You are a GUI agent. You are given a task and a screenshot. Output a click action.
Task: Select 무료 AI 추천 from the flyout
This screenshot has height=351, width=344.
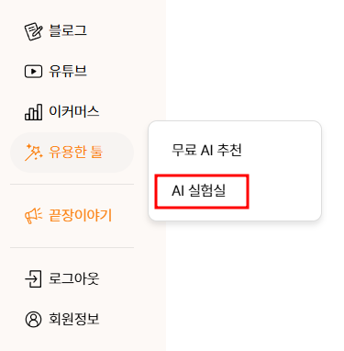point(206,150)
